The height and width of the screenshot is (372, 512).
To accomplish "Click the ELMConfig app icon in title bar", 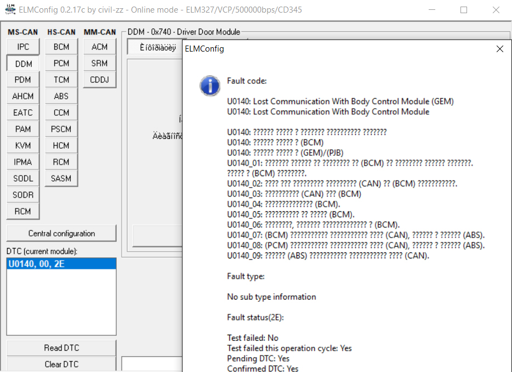I will click(9, 9).
